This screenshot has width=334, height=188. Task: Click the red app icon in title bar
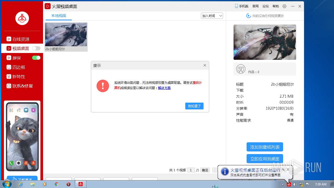(x=47, y=6)
